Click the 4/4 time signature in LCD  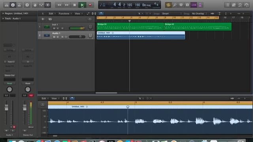(x=156, y=4)
